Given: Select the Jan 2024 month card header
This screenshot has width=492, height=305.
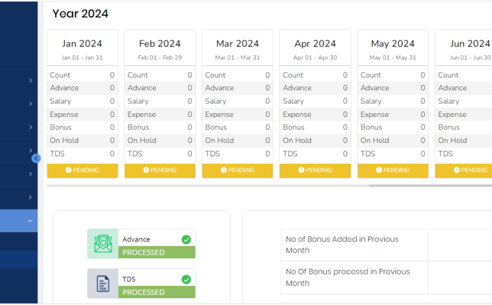Looking at the screenshot, I should [82, 48].
